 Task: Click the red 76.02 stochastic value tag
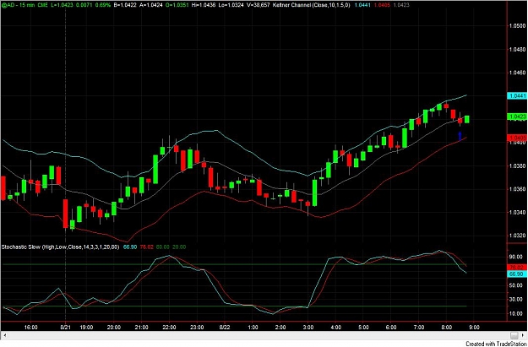tap(516, 268)
